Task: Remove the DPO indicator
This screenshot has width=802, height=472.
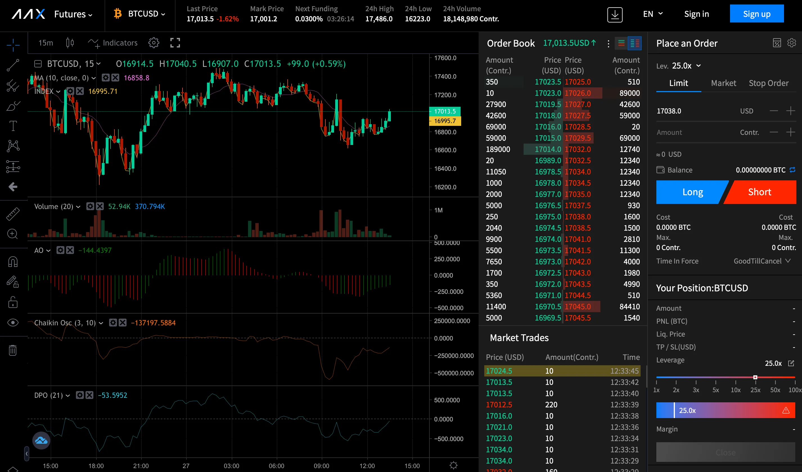Action: click(x=89, y=395)
